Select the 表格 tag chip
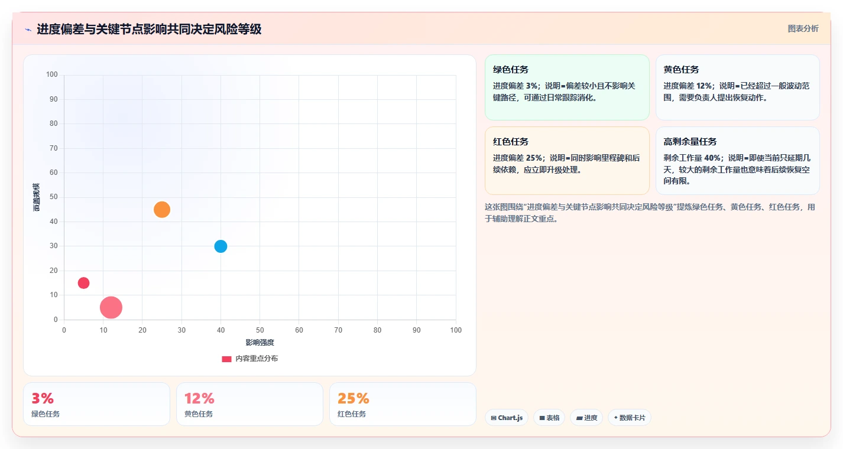The image size is (843, 449). pyautogui.click(x=549, y=418)
